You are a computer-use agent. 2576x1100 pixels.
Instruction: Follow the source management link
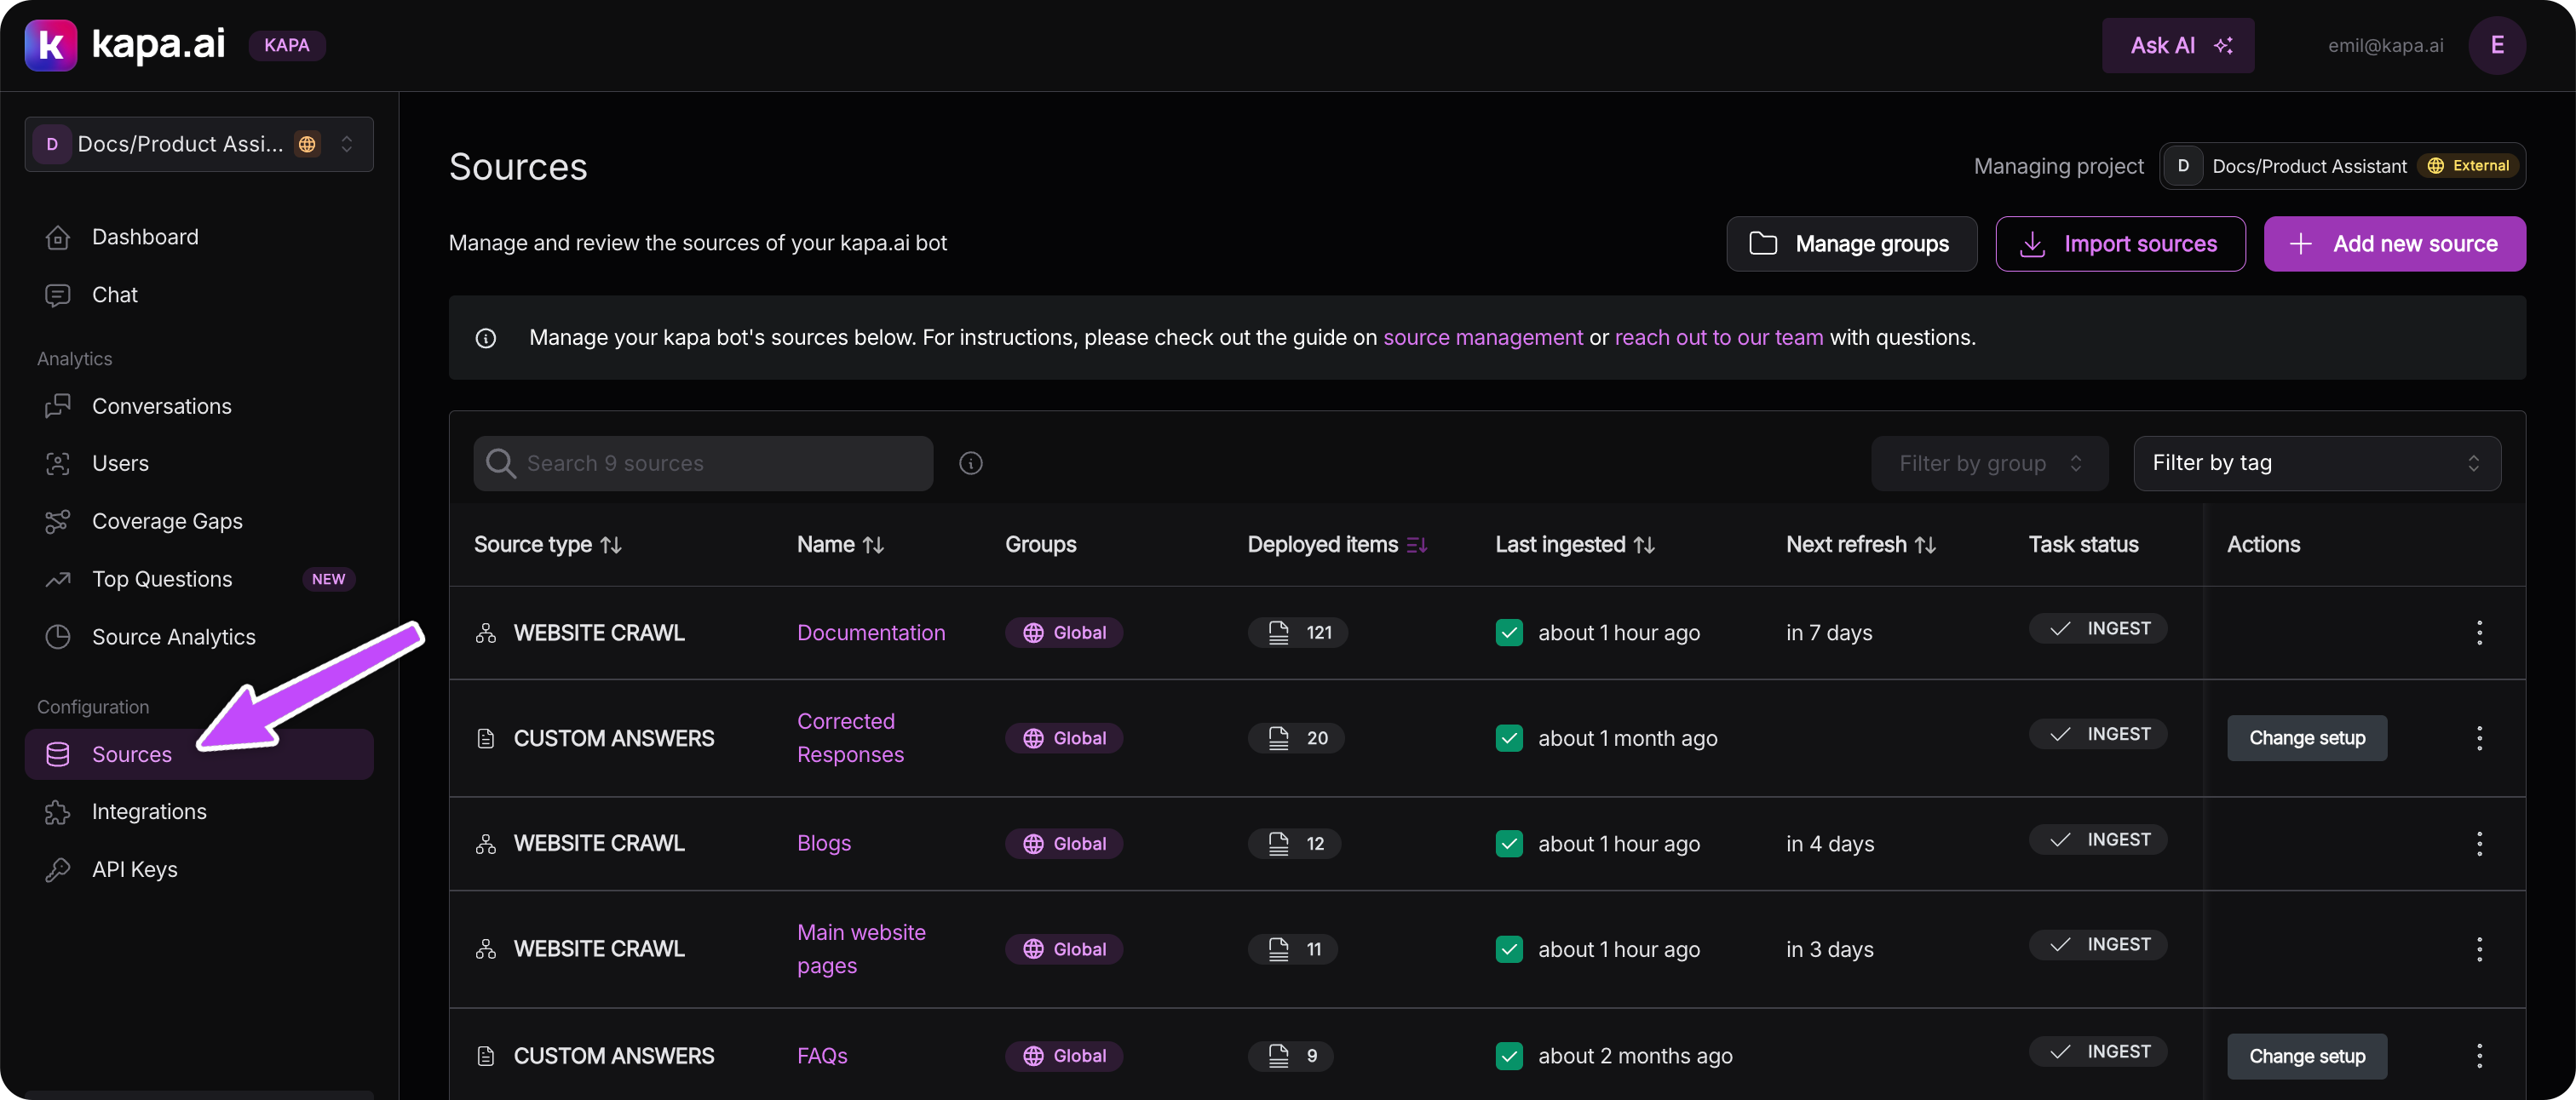pyautogui.click(x=1482, y=338)
